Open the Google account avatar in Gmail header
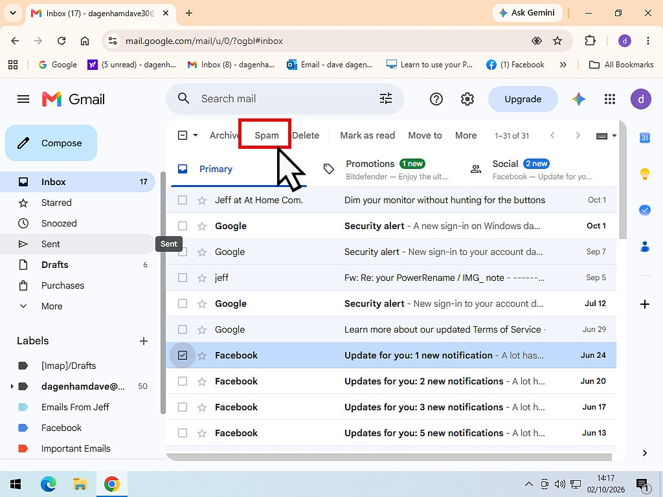Screen dimensions: 663x497 click(641, 99)
